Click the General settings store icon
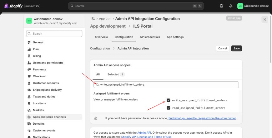The height and width of the screenshot is (138, 272). 29,42
